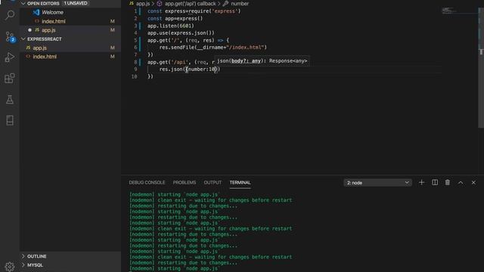Click app.get('/api') callback breadcrumb
This screenshot has width=484, height=272.
coord(190,4)
